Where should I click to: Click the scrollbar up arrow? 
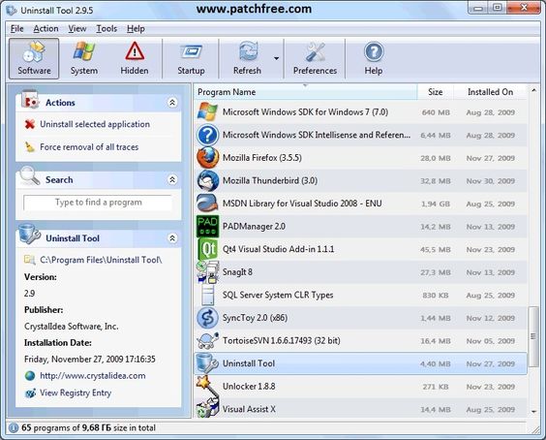coord(533,91)
